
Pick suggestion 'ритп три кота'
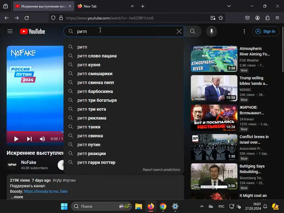click(x=124, y=109)
